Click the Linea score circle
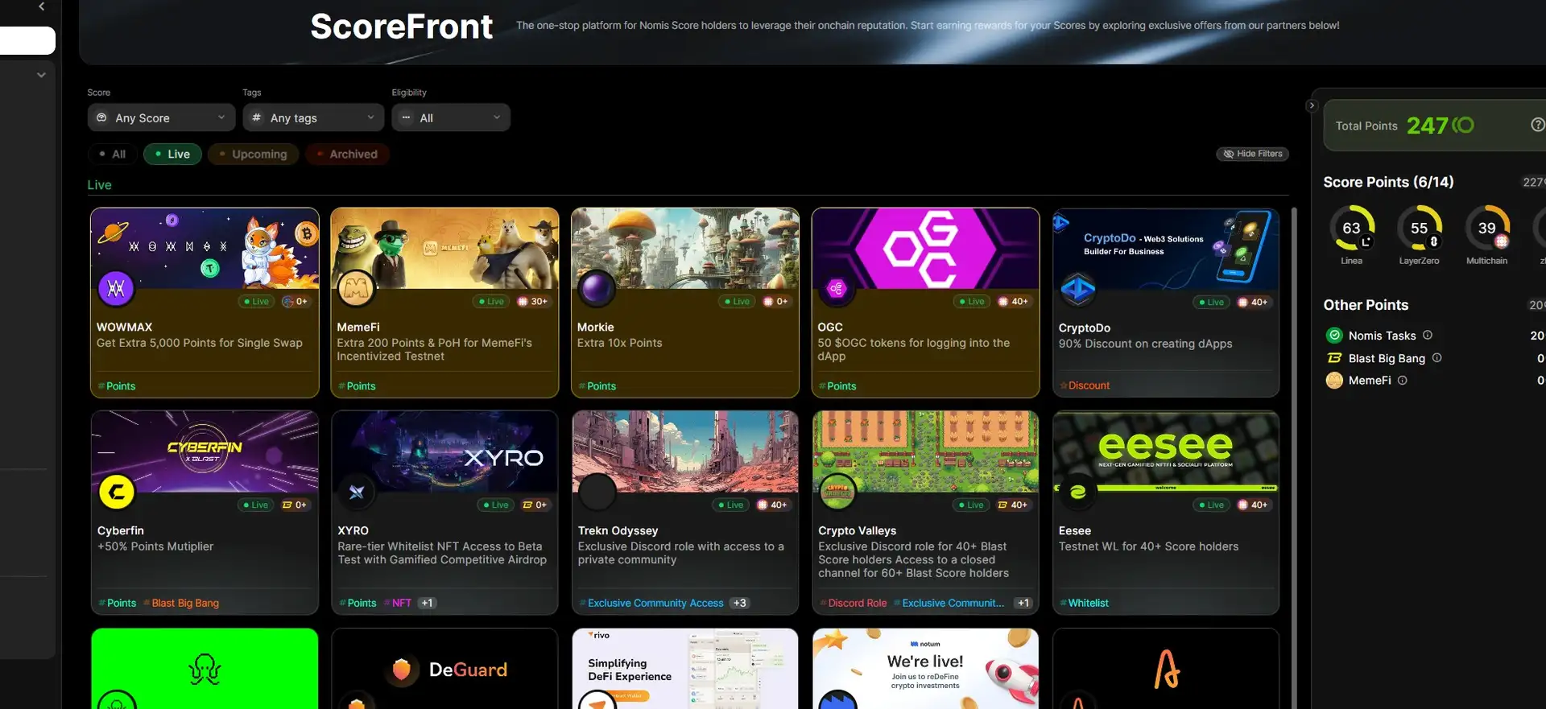Screen dimensions: 1546x709 (1352, 229)
